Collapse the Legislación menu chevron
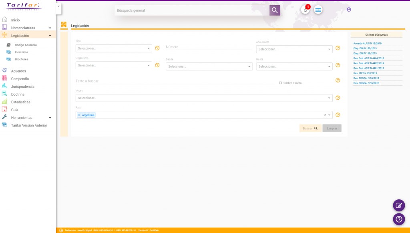This screenshot has height=233, width=410. tap(50, 36)
